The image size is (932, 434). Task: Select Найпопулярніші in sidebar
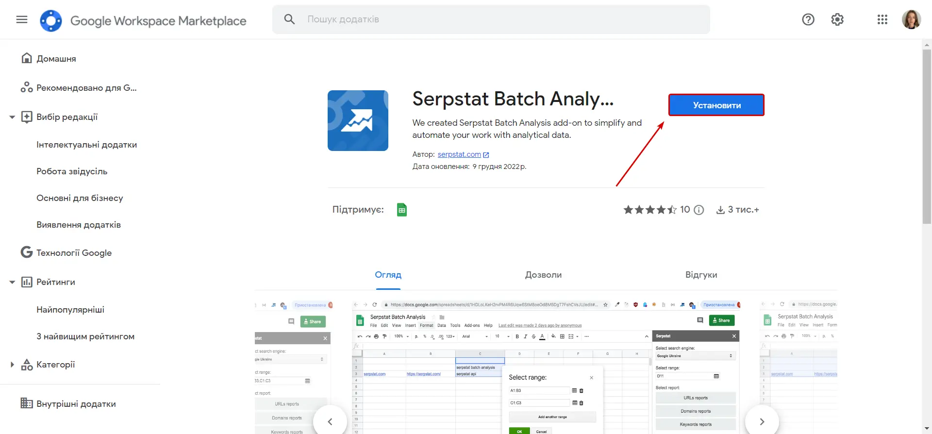click(x=70, y=310)
